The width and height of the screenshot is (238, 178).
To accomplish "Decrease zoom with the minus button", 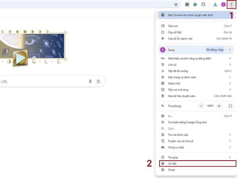I will coord(201,106).
